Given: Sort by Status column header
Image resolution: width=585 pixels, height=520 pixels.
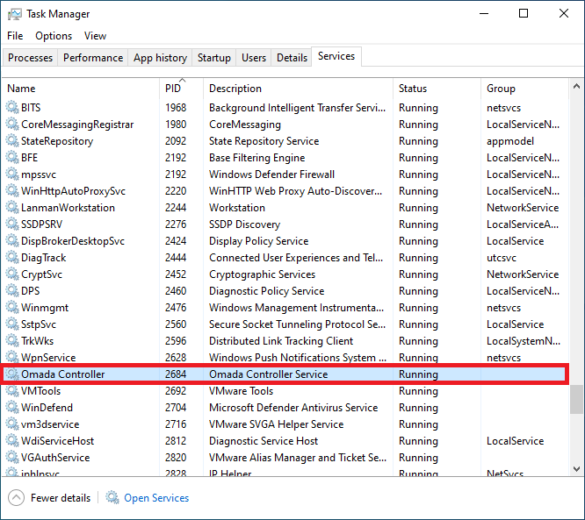Looking at the screenshot, I should [437, 89].
